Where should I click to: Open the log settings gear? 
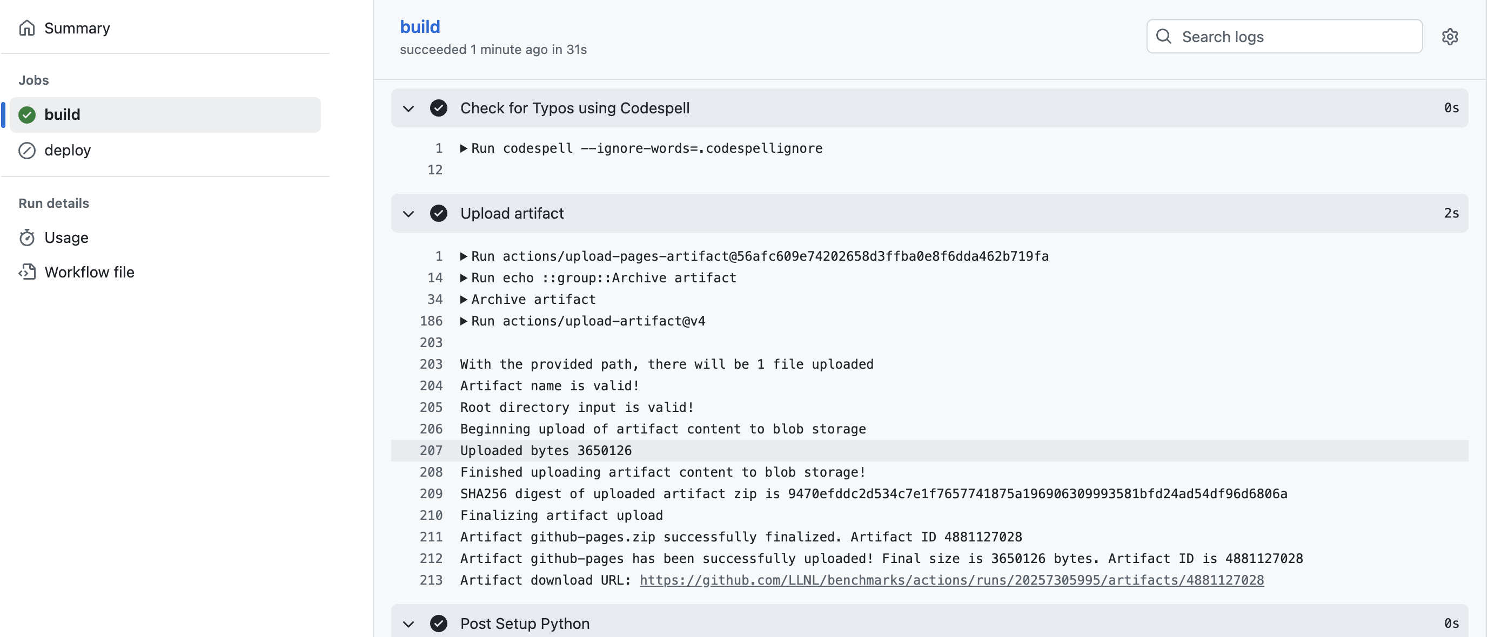click(x=1451, y=36)
